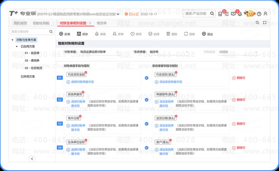The height and width of the screenshot is (171, 279).
Task: Click 选择对账单据字段 in row 04
Action: 76,152
